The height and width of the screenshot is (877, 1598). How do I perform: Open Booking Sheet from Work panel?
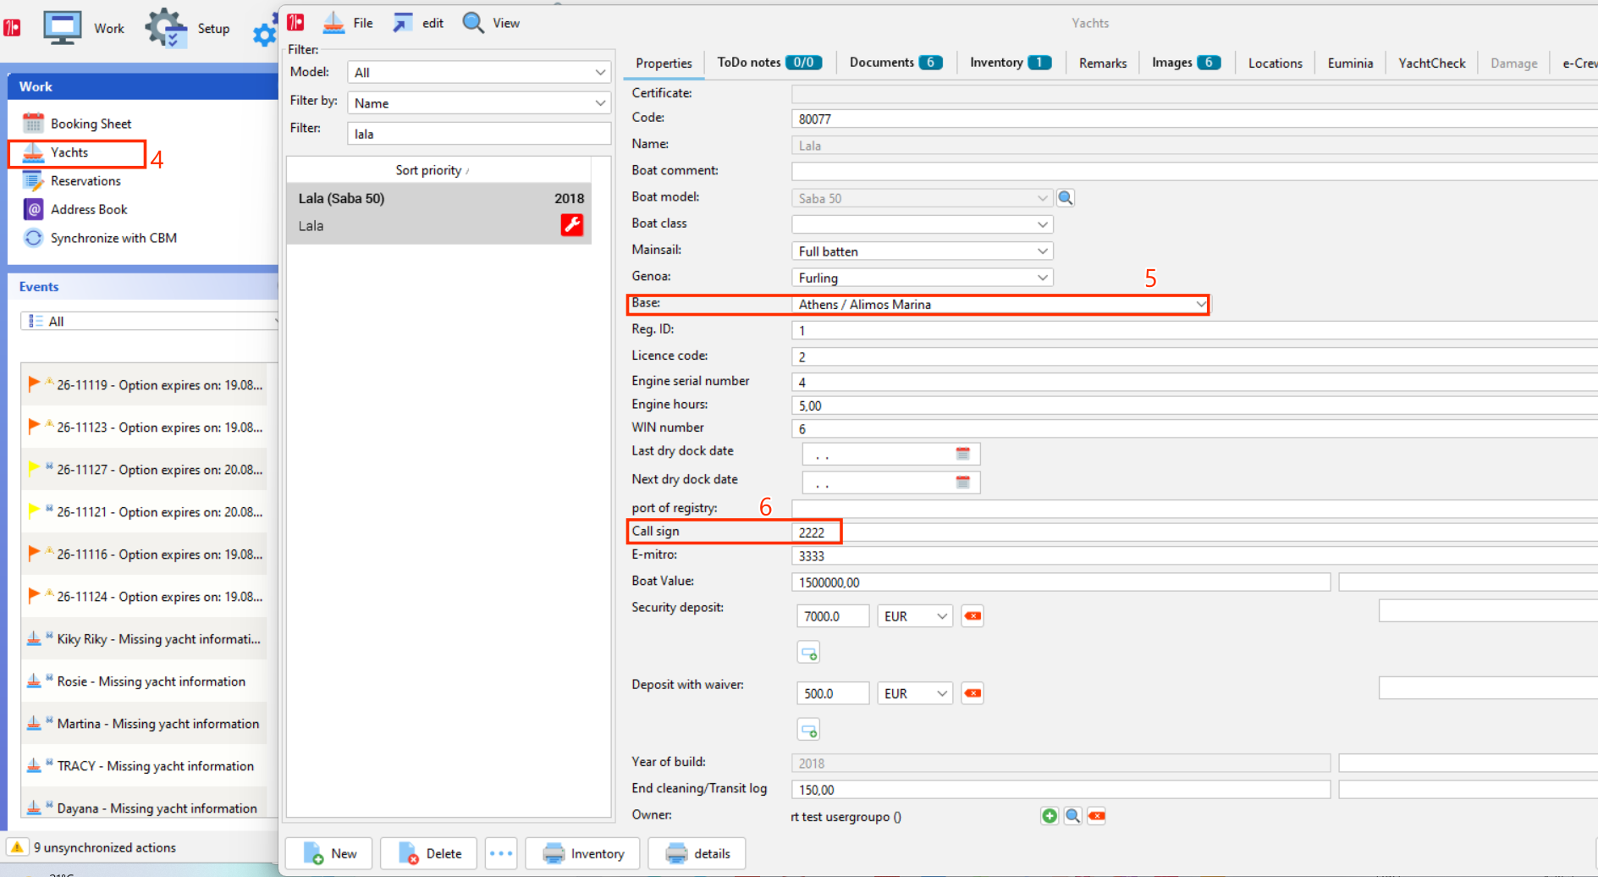point(91,124)
